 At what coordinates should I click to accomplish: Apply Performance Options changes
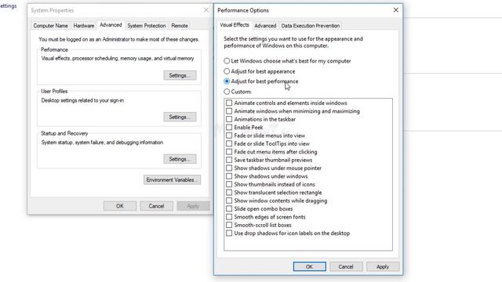click(x=383, y=266)
